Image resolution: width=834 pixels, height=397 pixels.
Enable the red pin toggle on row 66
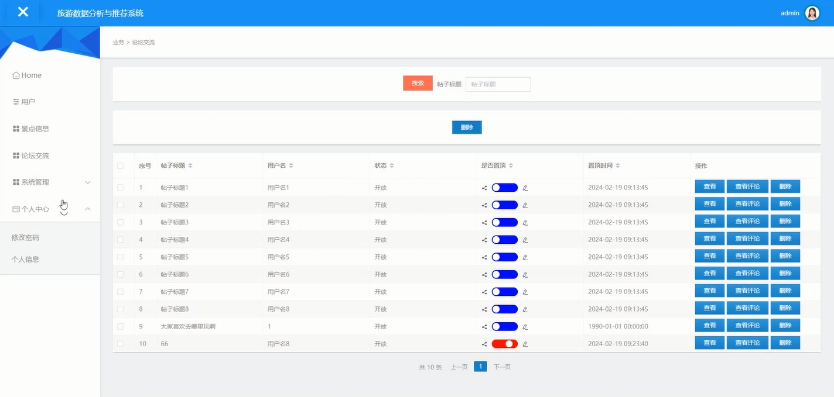(504, 344)
